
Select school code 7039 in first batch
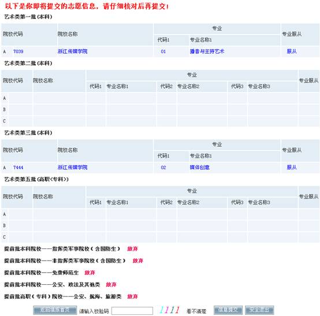pos(18,51)
